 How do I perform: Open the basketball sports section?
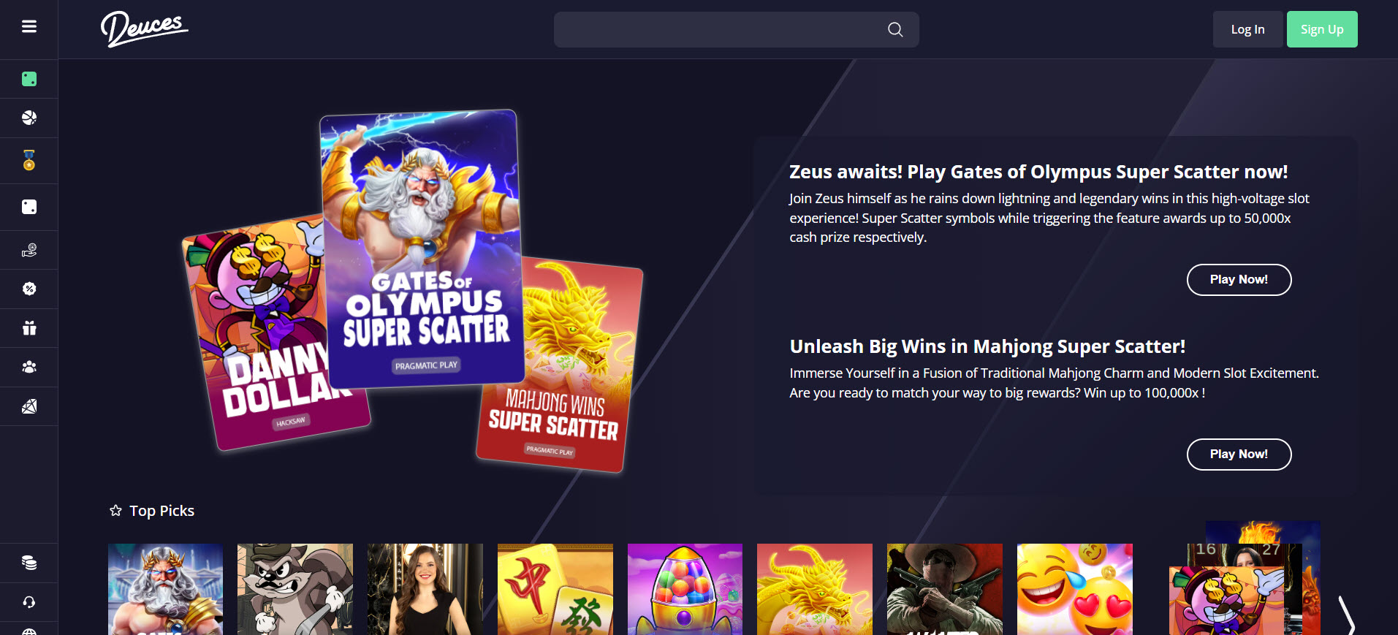[29, 118]
